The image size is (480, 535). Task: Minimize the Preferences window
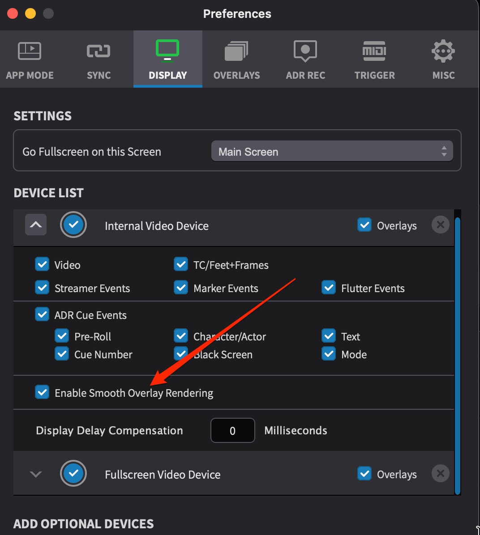point(30,14)
